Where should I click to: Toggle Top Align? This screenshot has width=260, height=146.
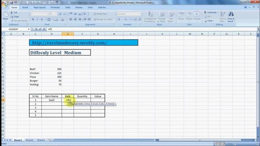point(71,14)
